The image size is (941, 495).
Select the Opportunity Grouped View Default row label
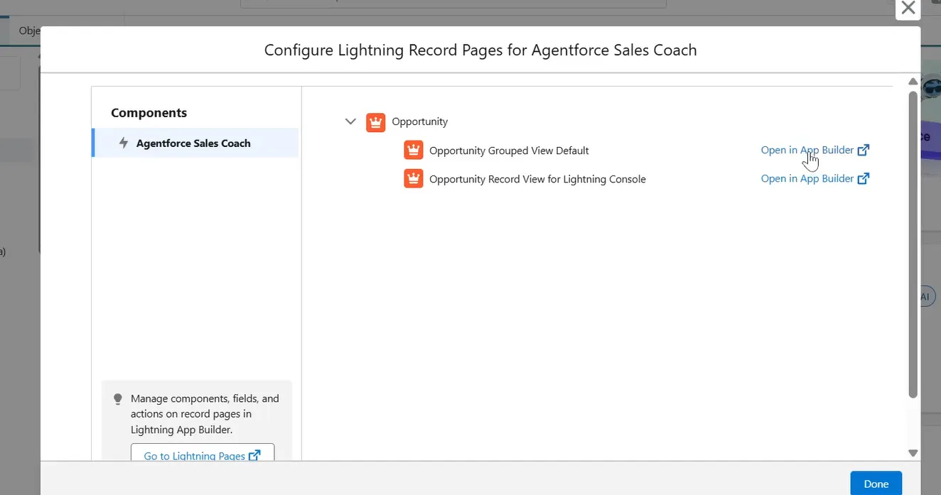coord(509,151)
